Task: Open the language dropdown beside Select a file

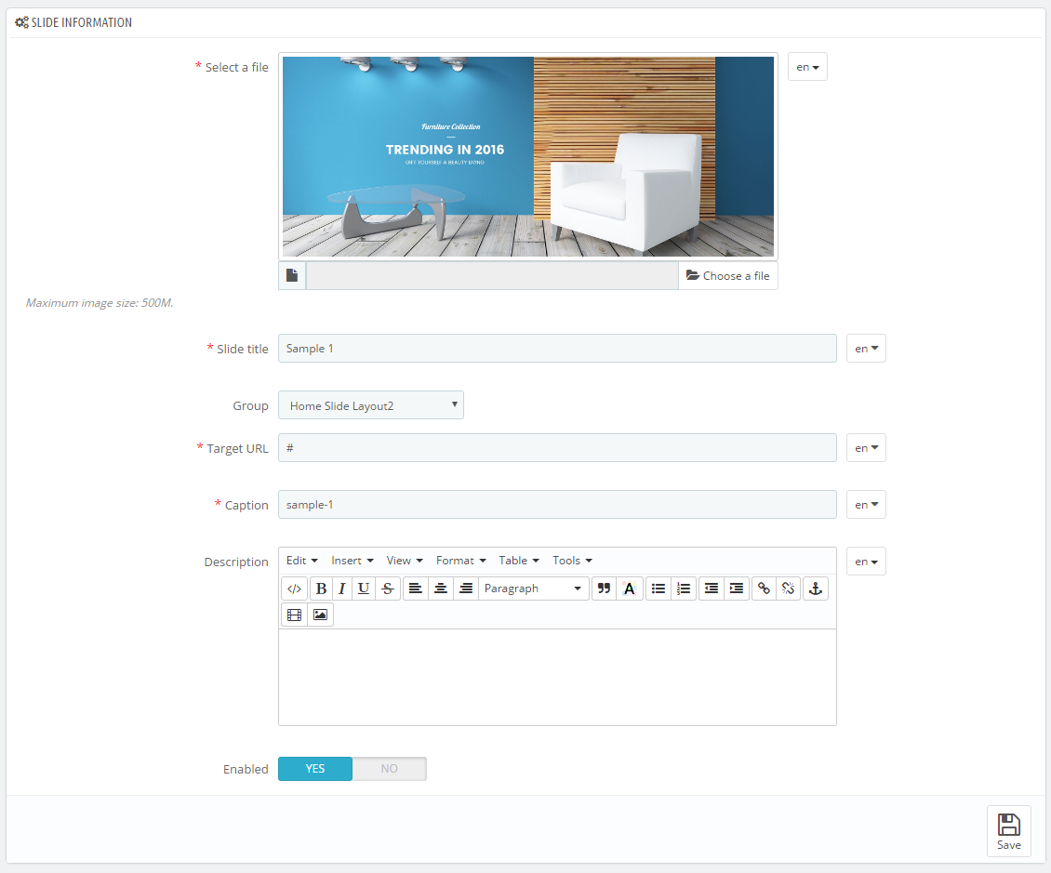Action: 807,67
